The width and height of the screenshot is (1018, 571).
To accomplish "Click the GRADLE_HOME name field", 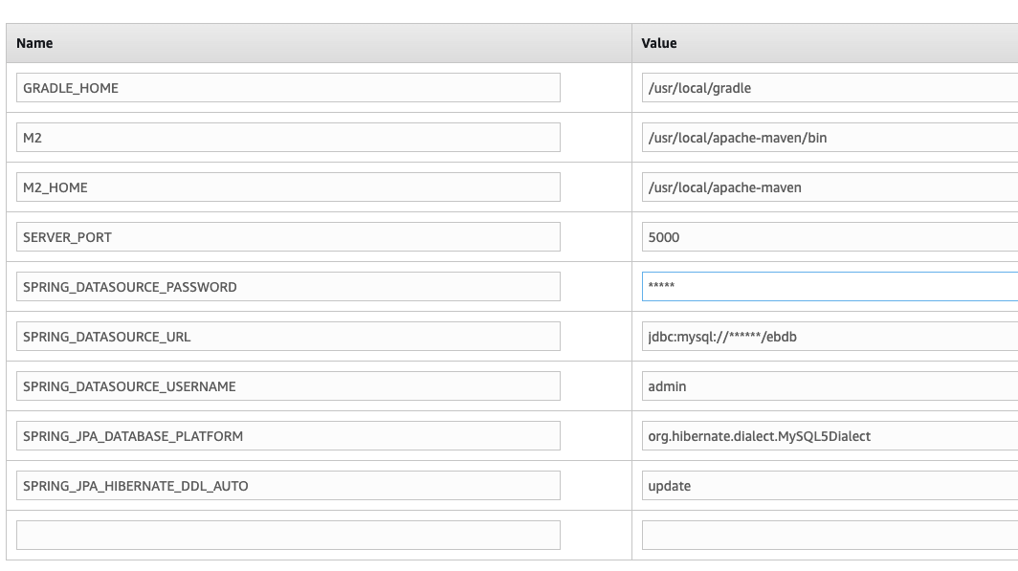I will pos(287,88).
